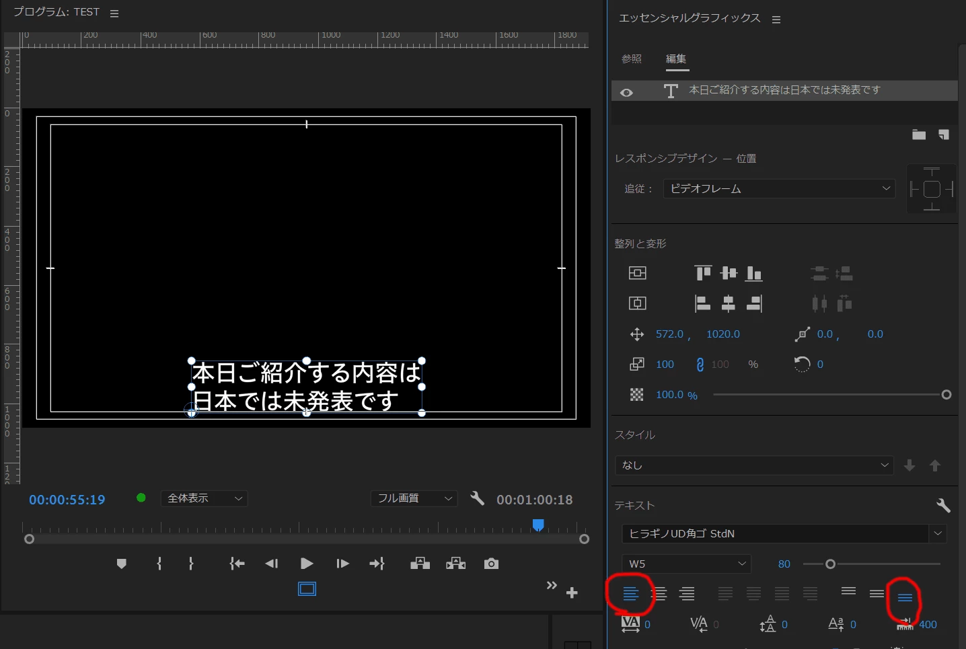Viewport: 966px width, 649px height.
Task: Open the フル画質 playback resolution dropdown
Action: pos(414,498)
